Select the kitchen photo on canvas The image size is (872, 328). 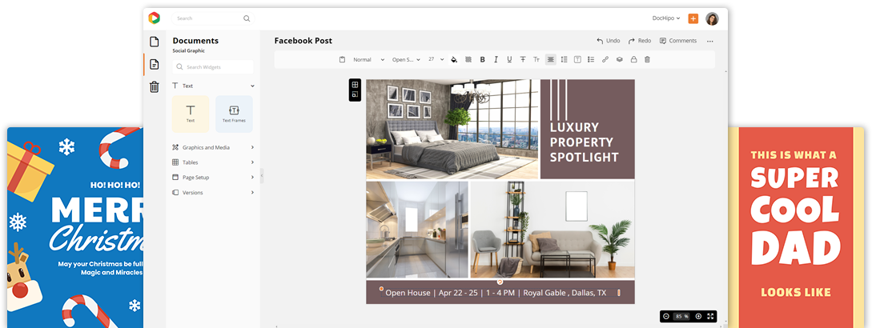tap(417, 229)
